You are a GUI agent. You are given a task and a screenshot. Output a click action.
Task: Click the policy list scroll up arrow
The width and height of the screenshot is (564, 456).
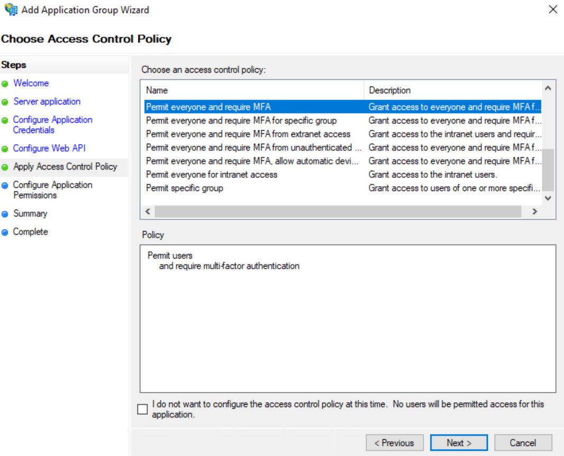[548, 88]
